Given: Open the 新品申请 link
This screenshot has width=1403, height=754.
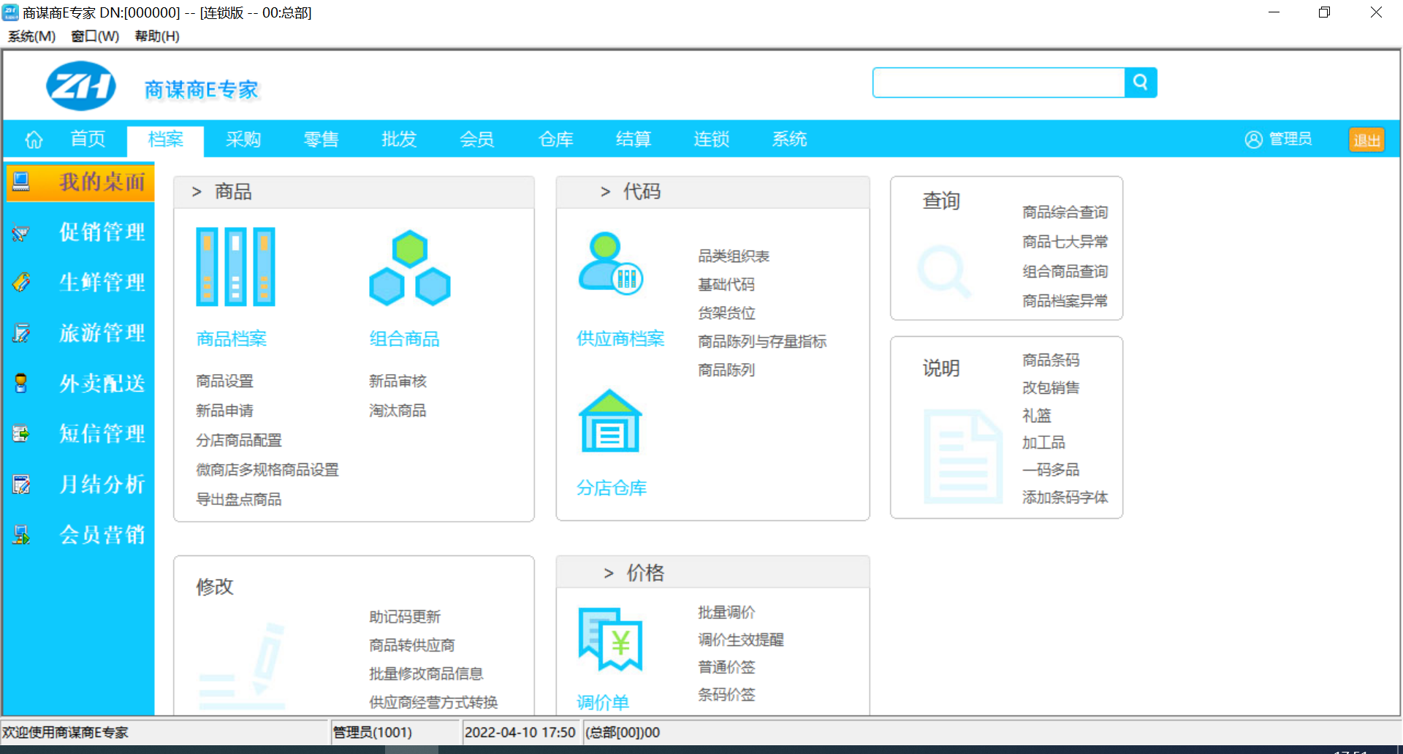Looking at the screenshot, I should point(224,411).
